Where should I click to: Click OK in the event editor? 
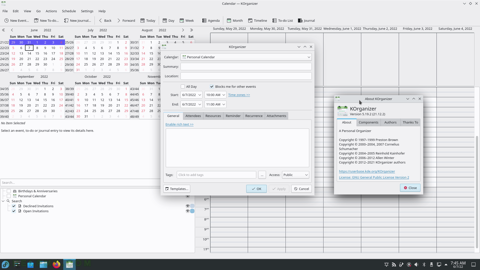(256, 189)
